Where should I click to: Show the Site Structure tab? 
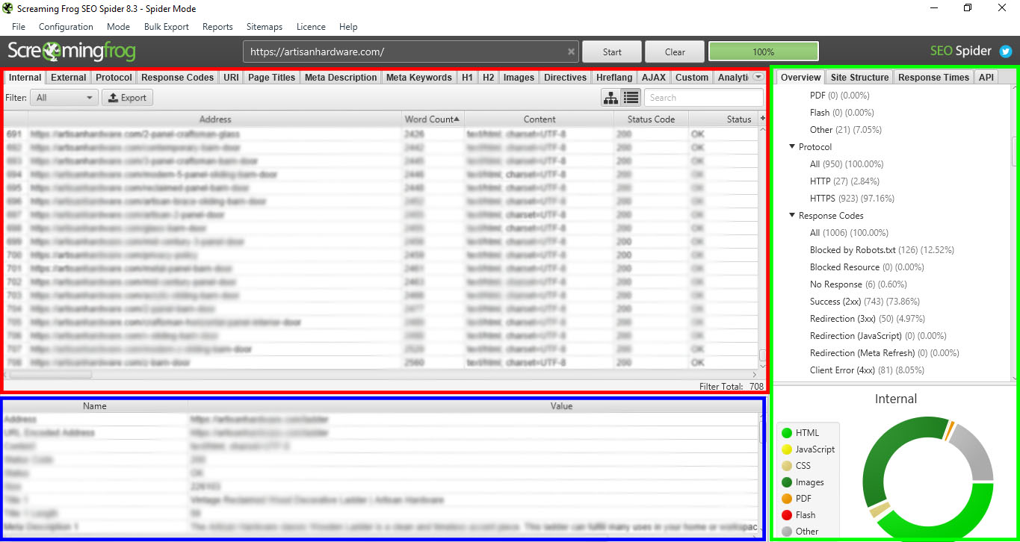[x=859, y=78]
